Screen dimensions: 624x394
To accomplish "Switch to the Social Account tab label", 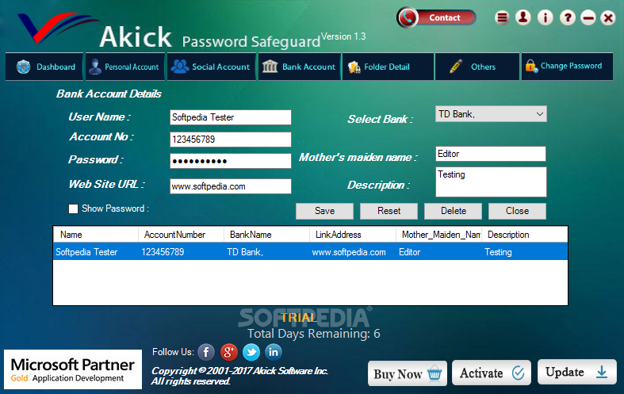I will pyautogui.click(x=221, y=67).
